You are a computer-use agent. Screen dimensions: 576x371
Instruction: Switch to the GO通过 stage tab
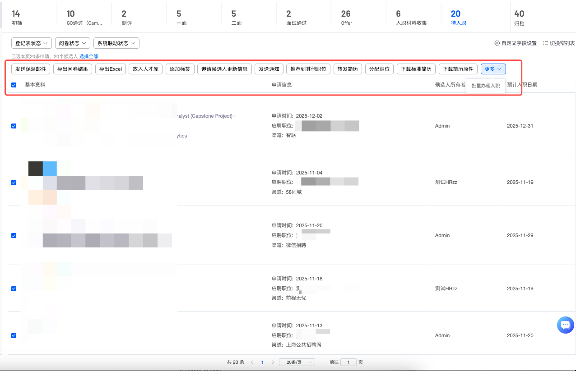coord(84,18)
